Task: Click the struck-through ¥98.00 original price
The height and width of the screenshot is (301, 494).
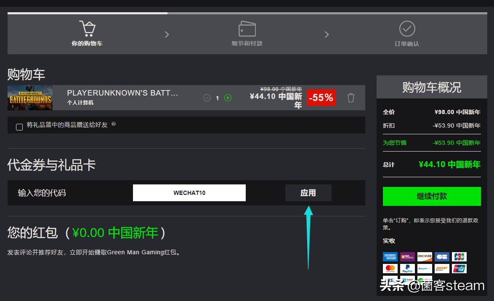Action: click(281, 89)
